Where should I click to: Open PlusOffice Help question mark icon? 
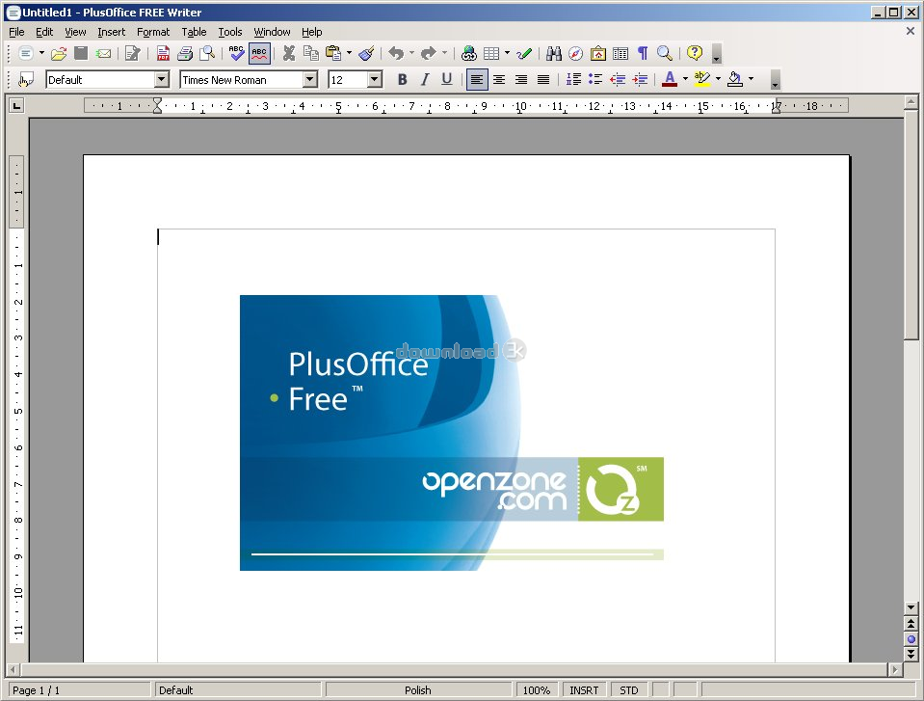tap(695, 54)
